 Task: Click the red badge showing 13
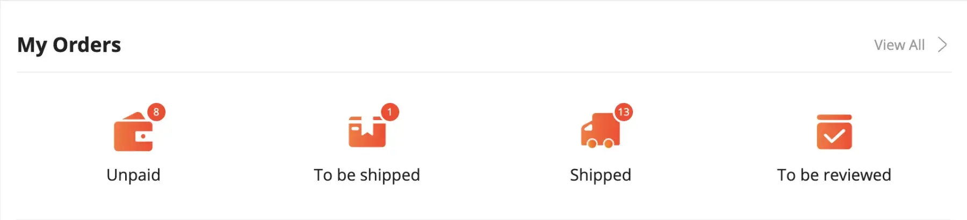(x=623, y=112)
